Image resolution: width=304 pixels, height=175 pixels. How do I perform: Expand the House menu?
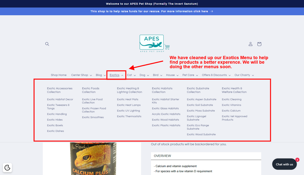[172, 75]
